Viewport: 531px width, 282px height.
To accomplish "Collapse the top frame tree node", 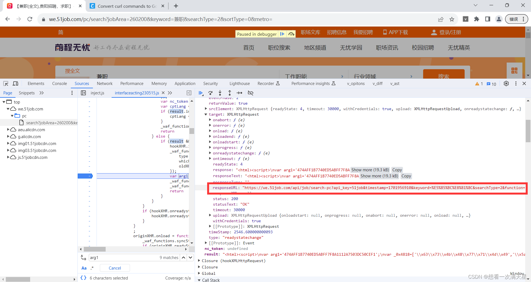I will tap(4, 102).
